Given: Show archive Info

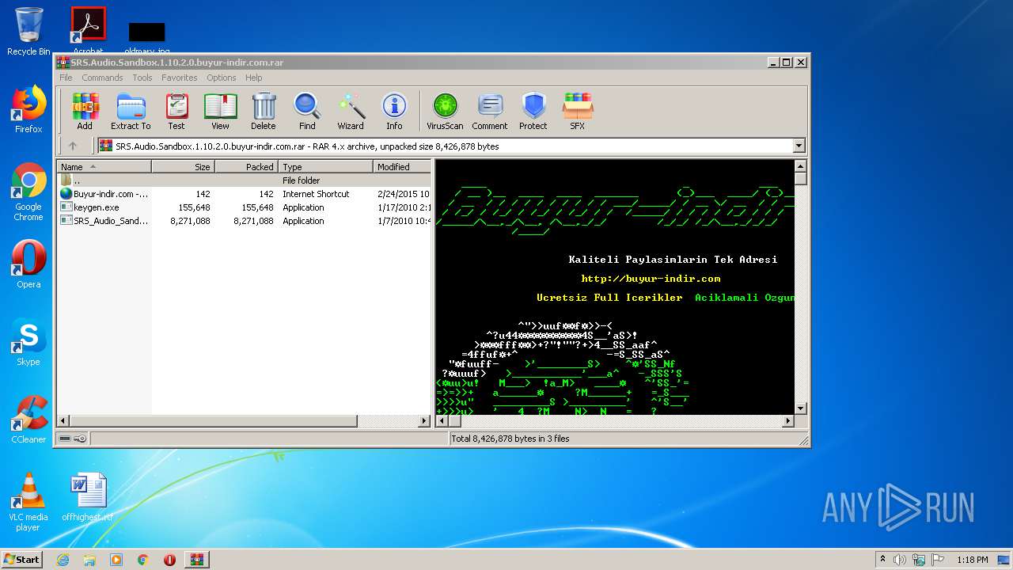Looking at the screenshot, I should pyautogui.click(x=394, y=111).
